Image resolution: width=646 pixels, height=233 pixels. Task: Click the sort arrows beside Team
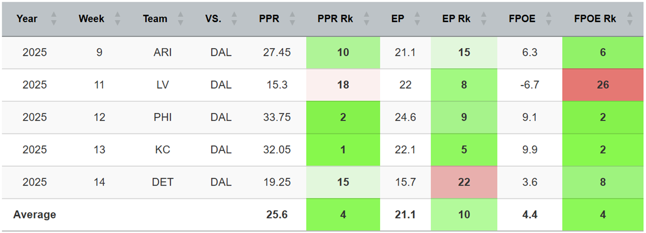(181, 19)
